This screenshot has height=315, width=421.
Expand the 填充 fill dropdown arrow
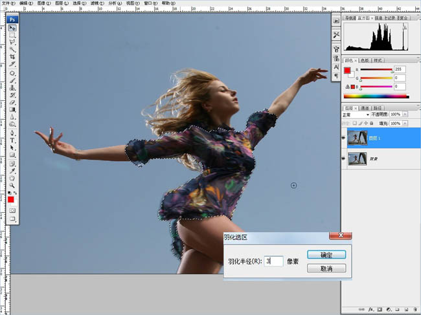[405, 122]
